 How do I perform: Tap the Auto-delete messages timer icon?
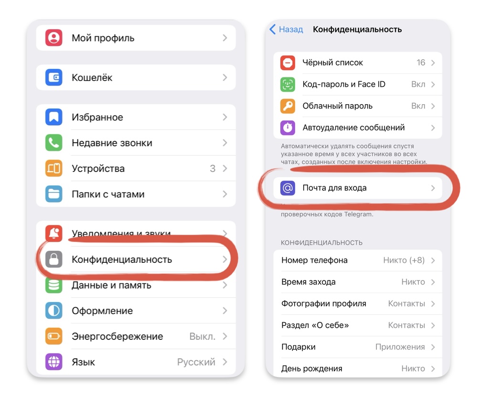pyautogui.click(x=287, y=128)
